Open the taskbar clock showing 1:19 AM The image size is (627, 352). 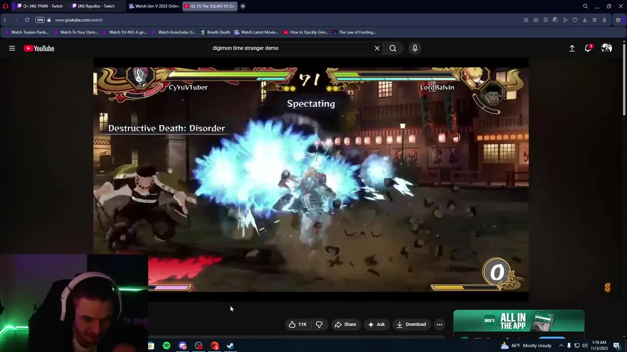[x=600, y=346]
